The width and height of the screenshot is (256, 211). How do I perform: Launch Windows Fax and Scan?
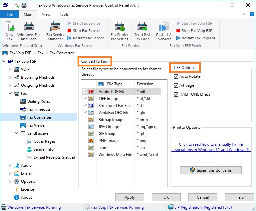point(29,31)
